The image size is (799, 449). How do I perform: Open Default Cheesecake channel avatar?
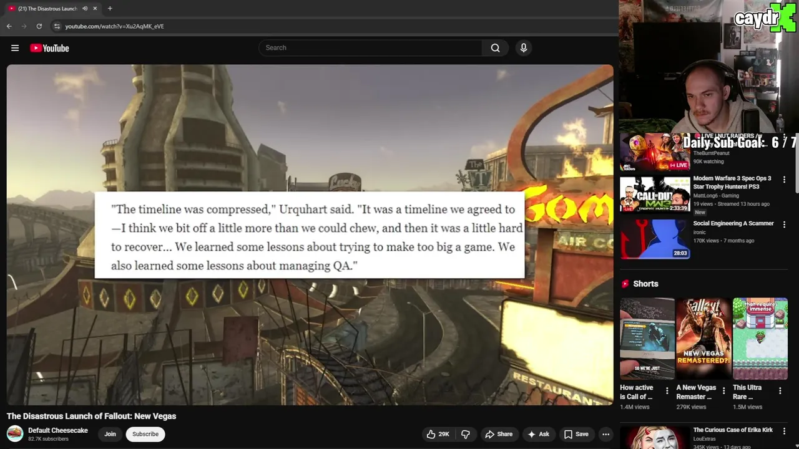tap(15, 433)
